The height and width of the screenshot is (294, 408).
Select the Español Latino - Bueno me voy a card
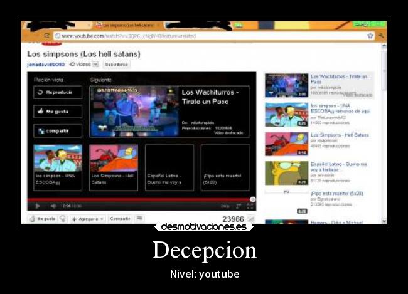169,167
